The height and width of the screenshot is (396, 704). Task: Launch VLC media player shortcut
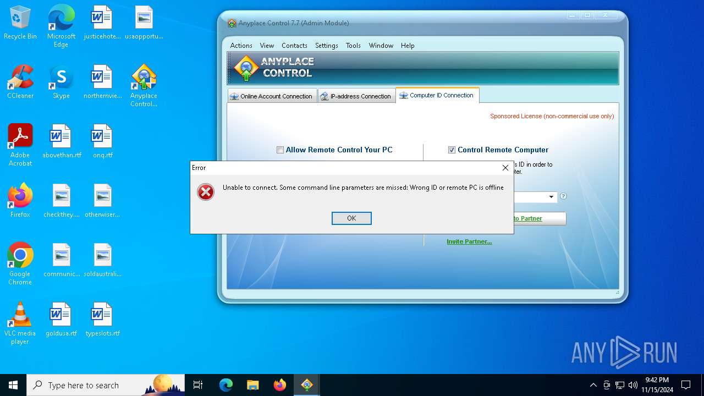click(x=20, y=323)
